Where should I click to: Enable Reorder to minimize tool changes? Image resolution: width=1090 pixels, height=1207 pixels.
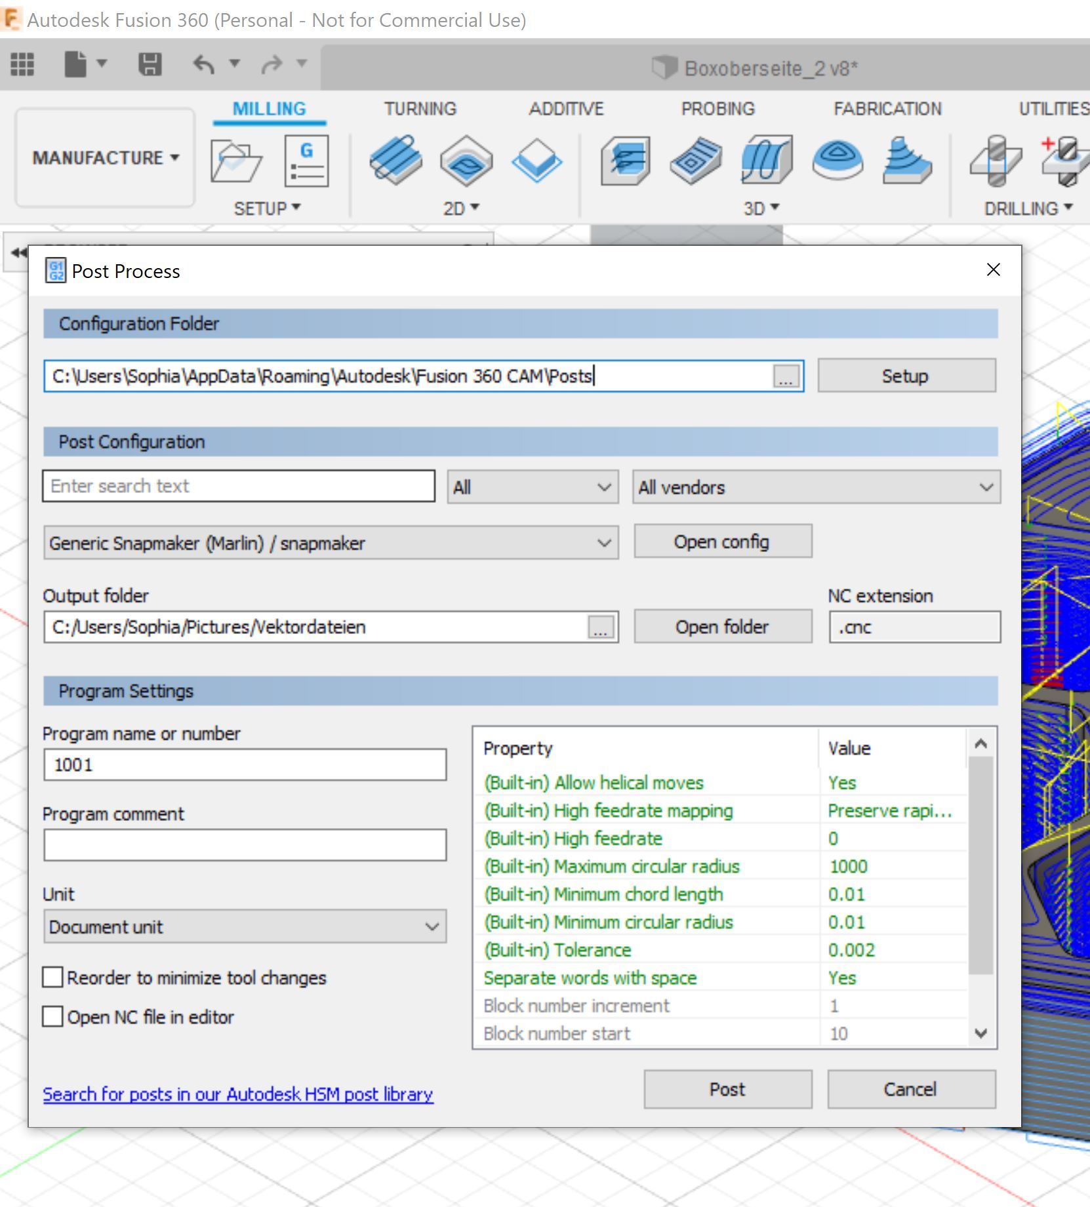tap(52, 978)
